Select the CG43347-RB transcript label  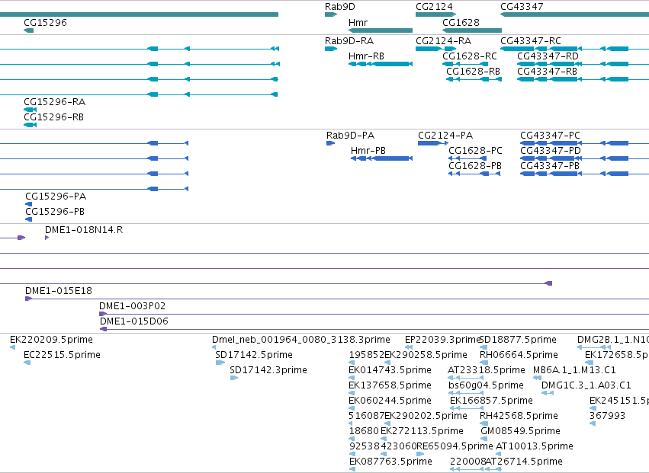point(547,71)
